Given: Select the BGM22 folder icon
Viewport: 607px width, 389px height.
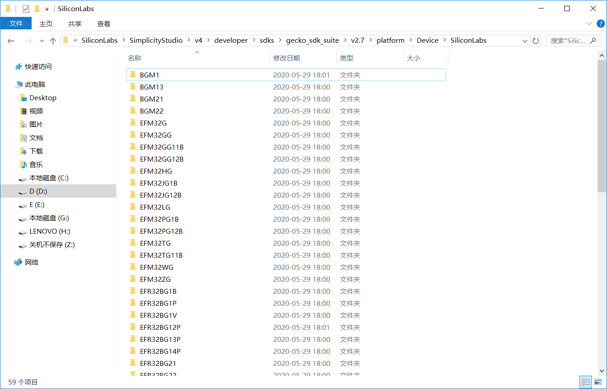Looking at the screenshot, I should pyautogui.click(x=133, y=111).
